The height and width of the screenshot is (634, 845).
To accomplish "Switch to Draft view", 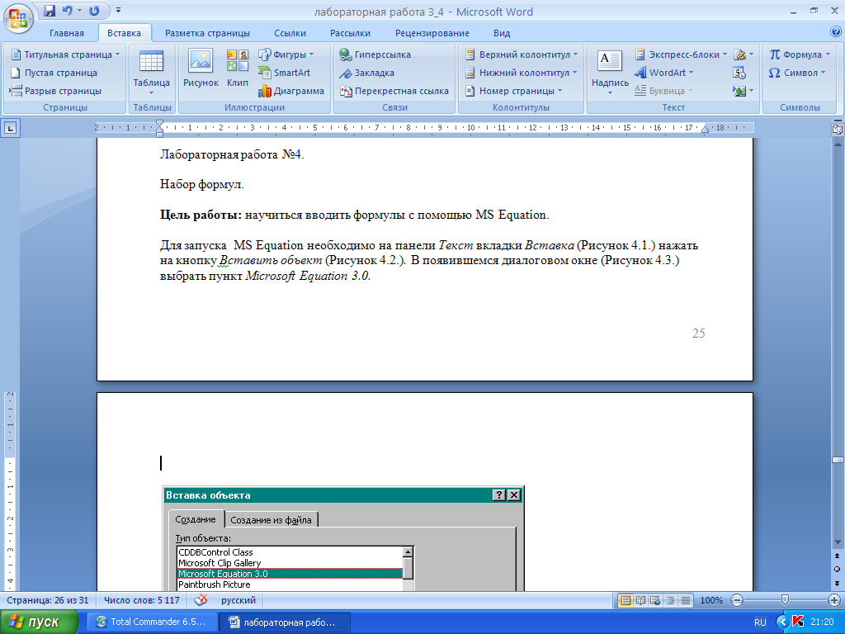I will [x=686, y=600].
